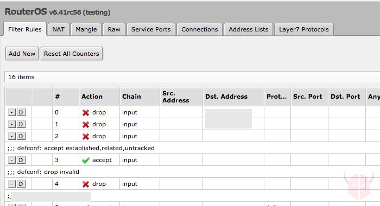Open the Raw tab
Viewport: 380px width, 206px height.
tap(114, 29)
